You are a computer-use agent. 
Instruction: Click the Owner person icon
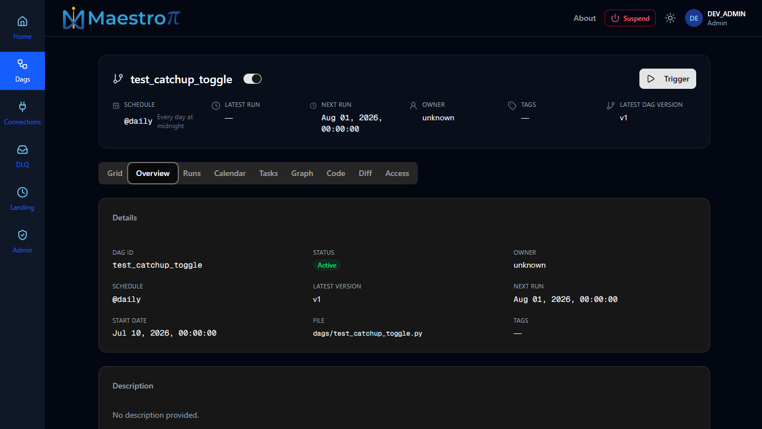click(x=413, y=105)
